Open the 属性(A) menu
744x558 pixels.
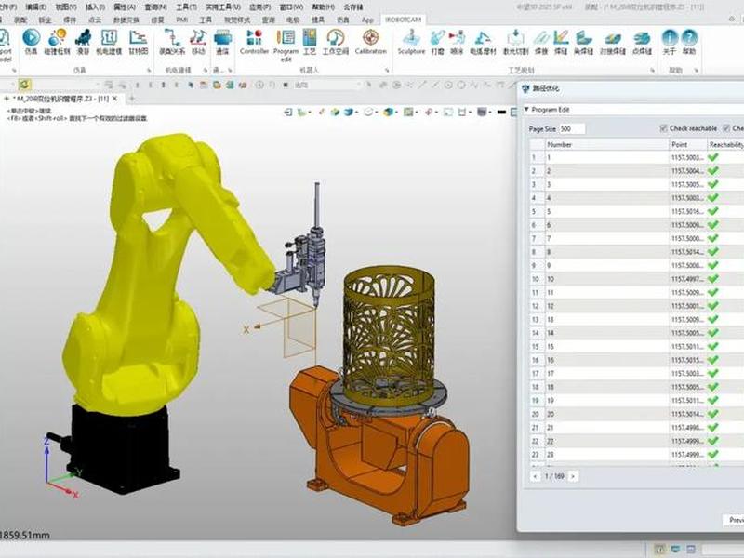[125, 7]
